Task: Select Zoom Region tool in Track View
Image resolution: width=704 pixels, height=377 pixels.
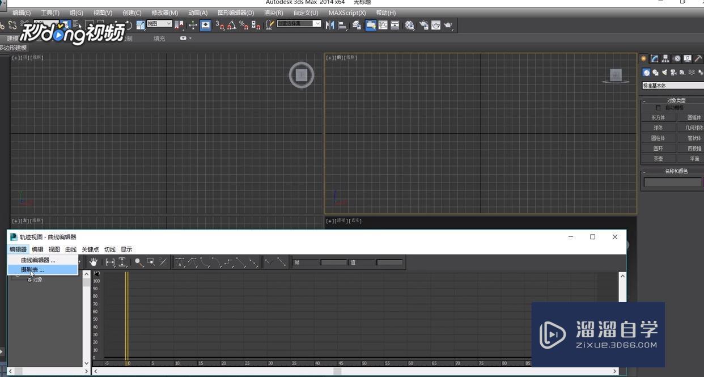Action: tap(151, 262)
